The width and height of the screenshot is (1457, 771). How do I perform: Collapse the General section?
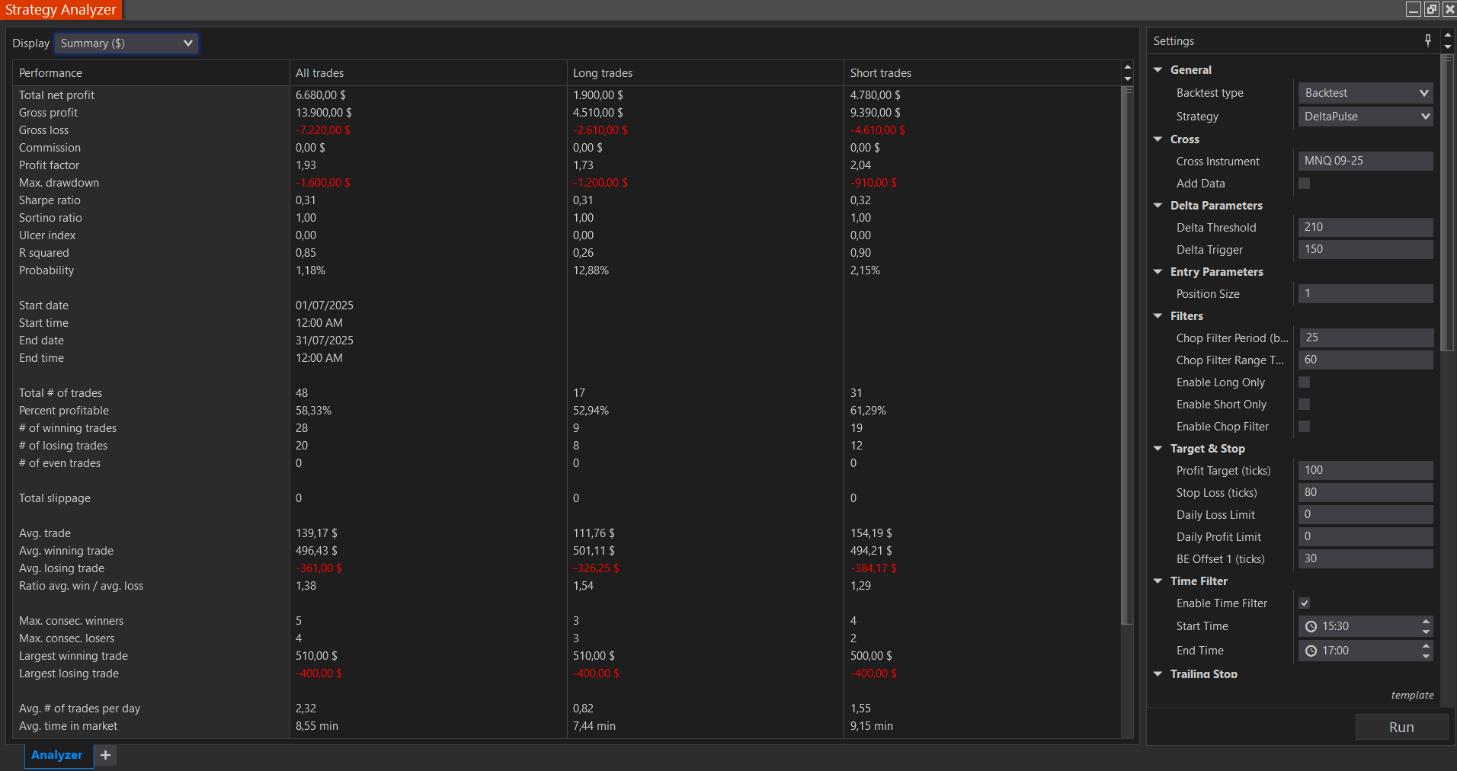point(1158,70)
